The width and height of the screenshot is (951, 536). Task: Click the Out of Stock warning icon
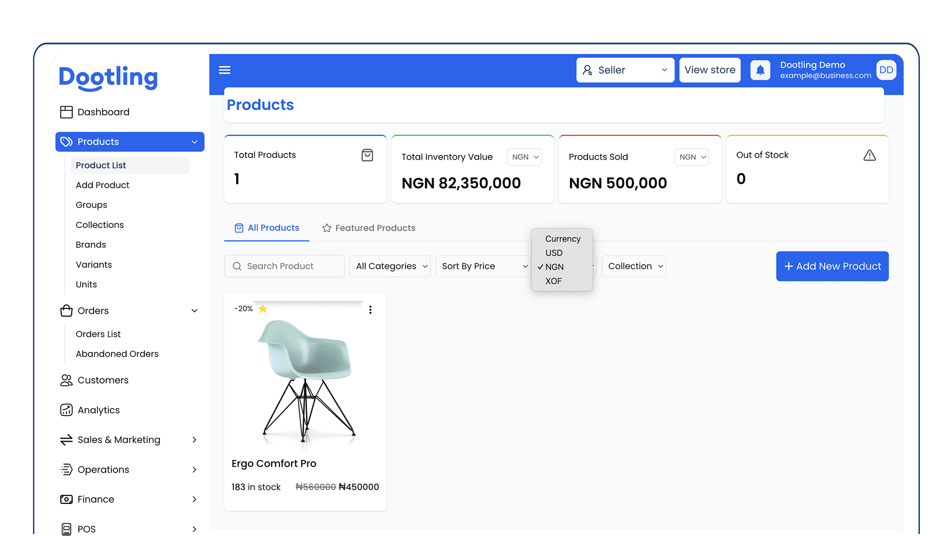click(x=869, y=155)
